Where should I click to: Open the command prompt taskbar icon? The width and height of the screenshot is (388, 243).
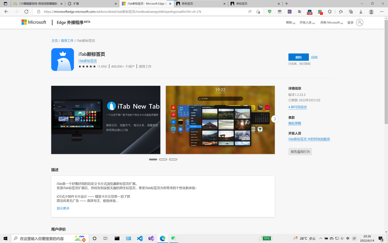pyautogui.click(x=117, y=238)
